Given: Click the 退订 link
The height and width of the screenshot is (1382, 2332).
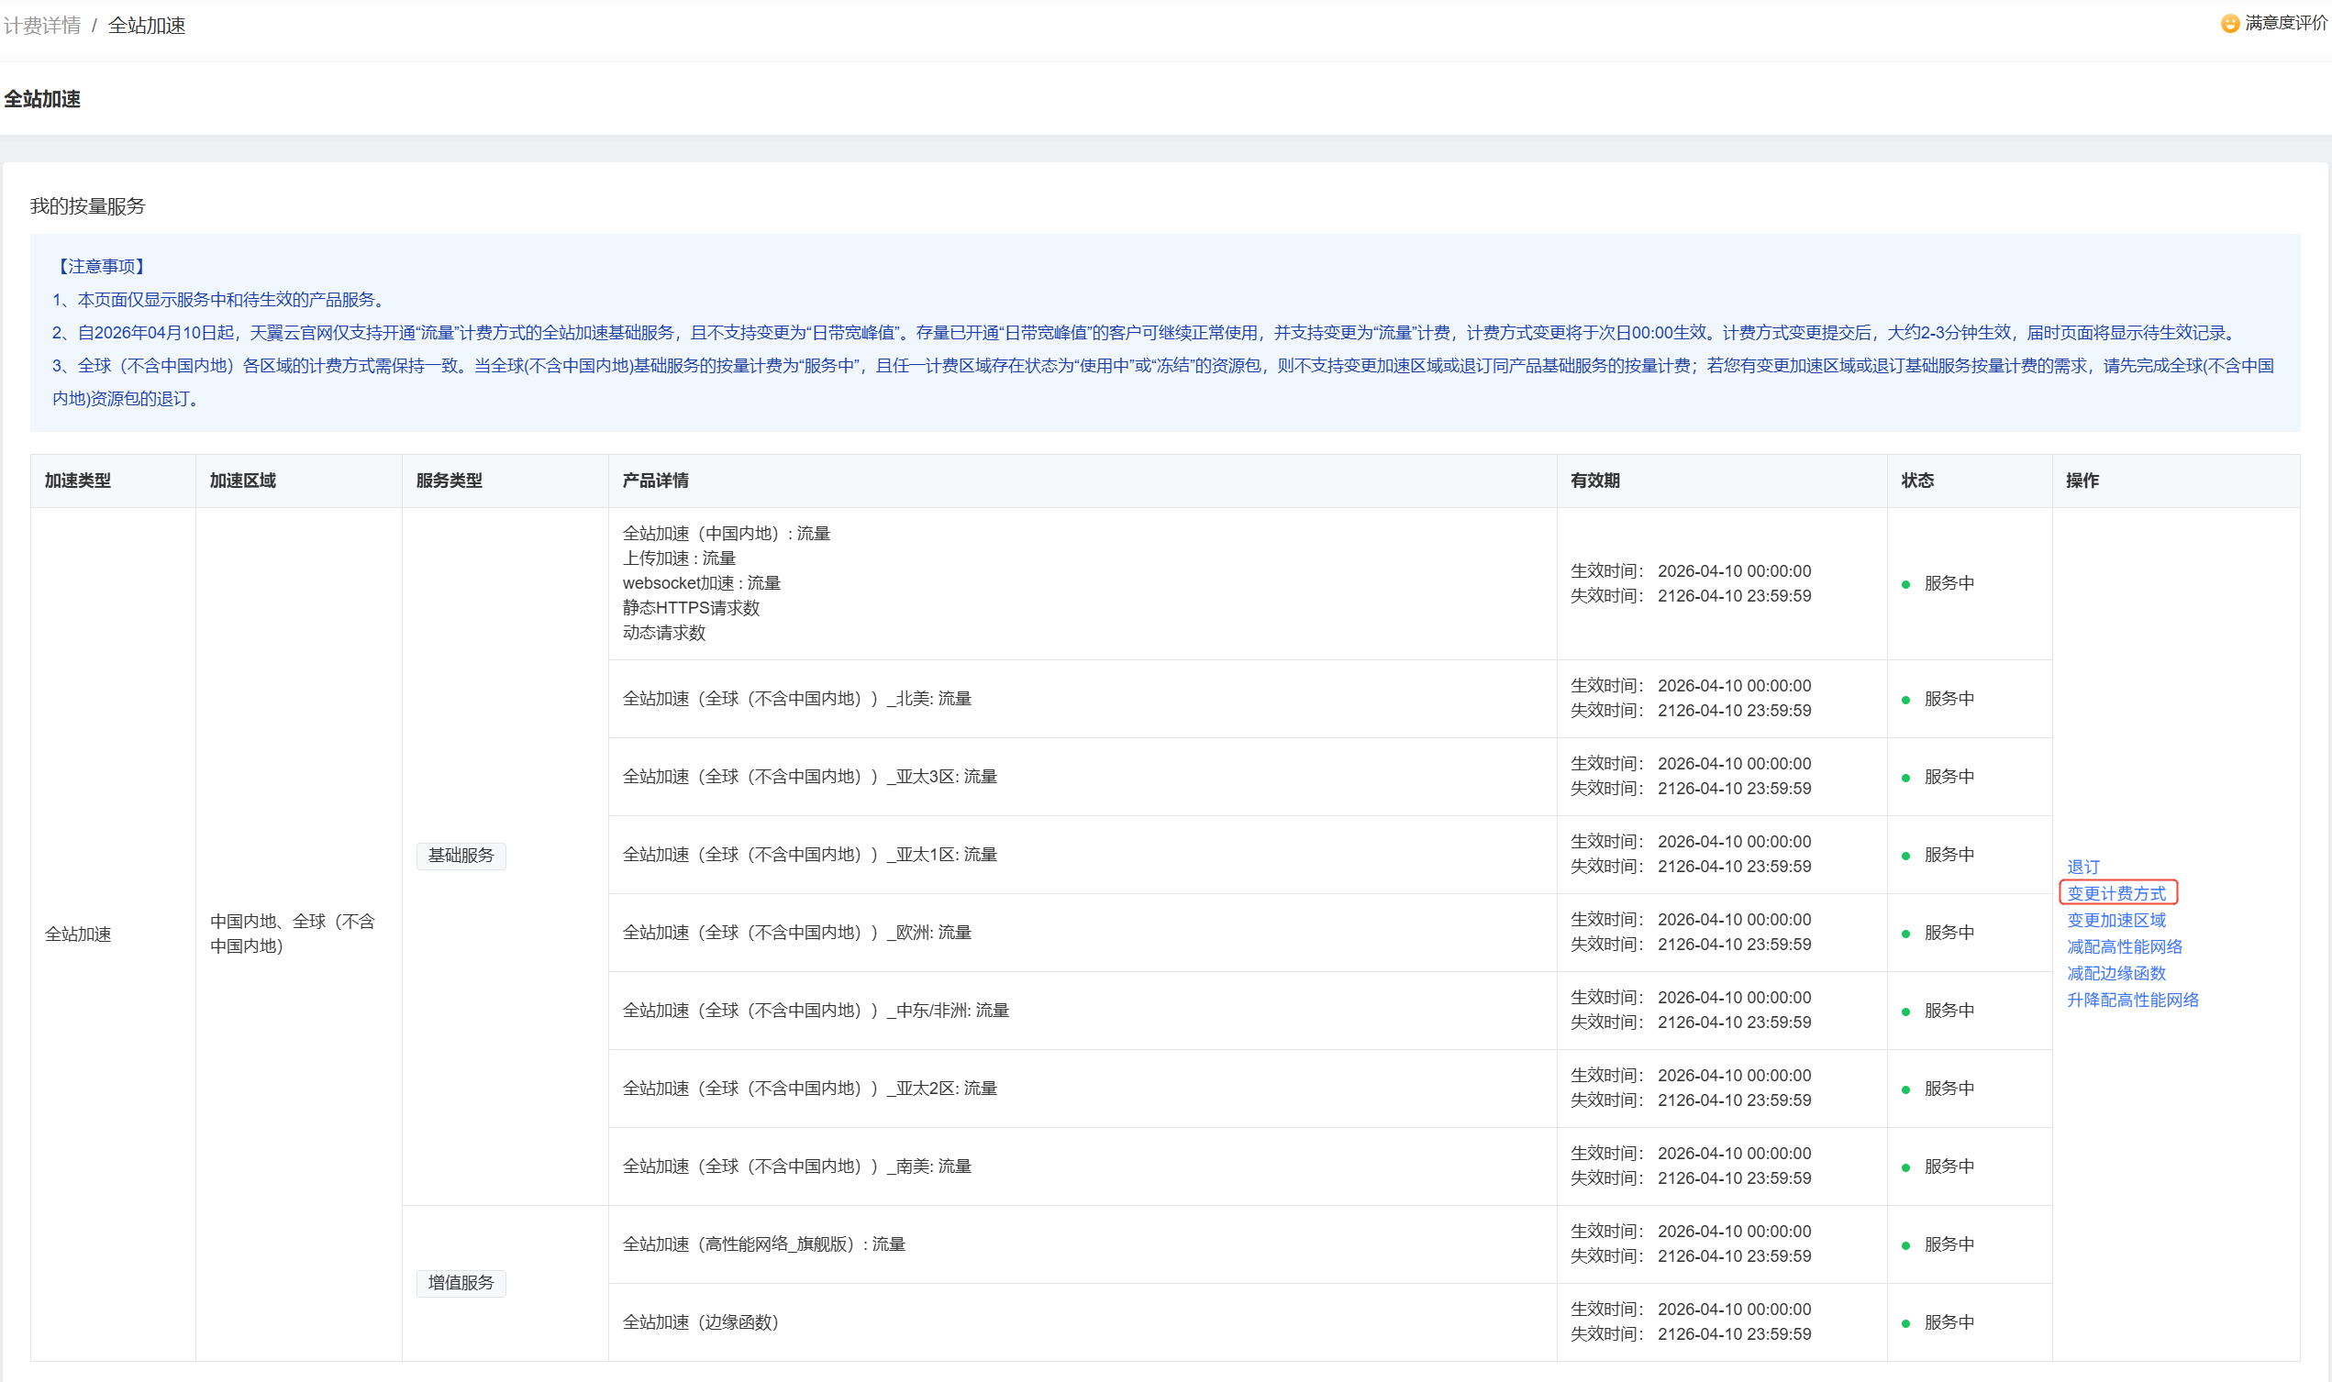Looking at the screenshot, I should (2083, 867).
